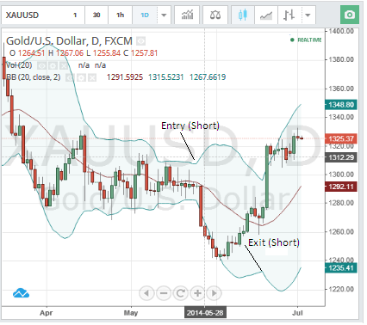Zoom in with the plus button
Viewport: 367px width, 325px height.
coord(197,293)
